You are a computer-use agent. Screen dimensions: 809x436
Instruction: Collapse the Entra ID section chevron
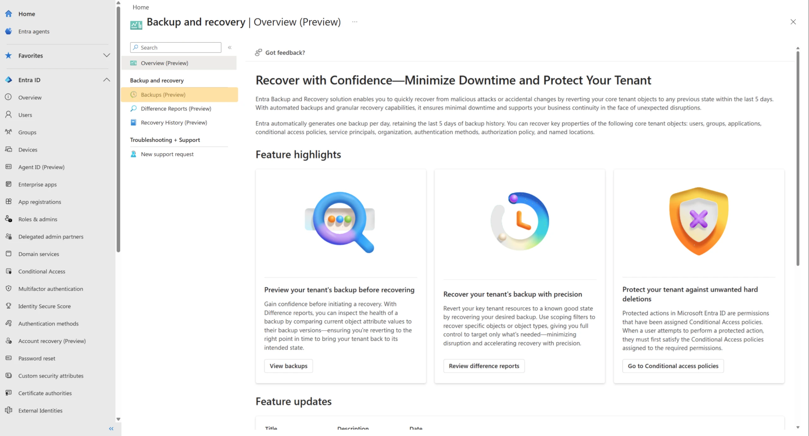coord(106,80)
